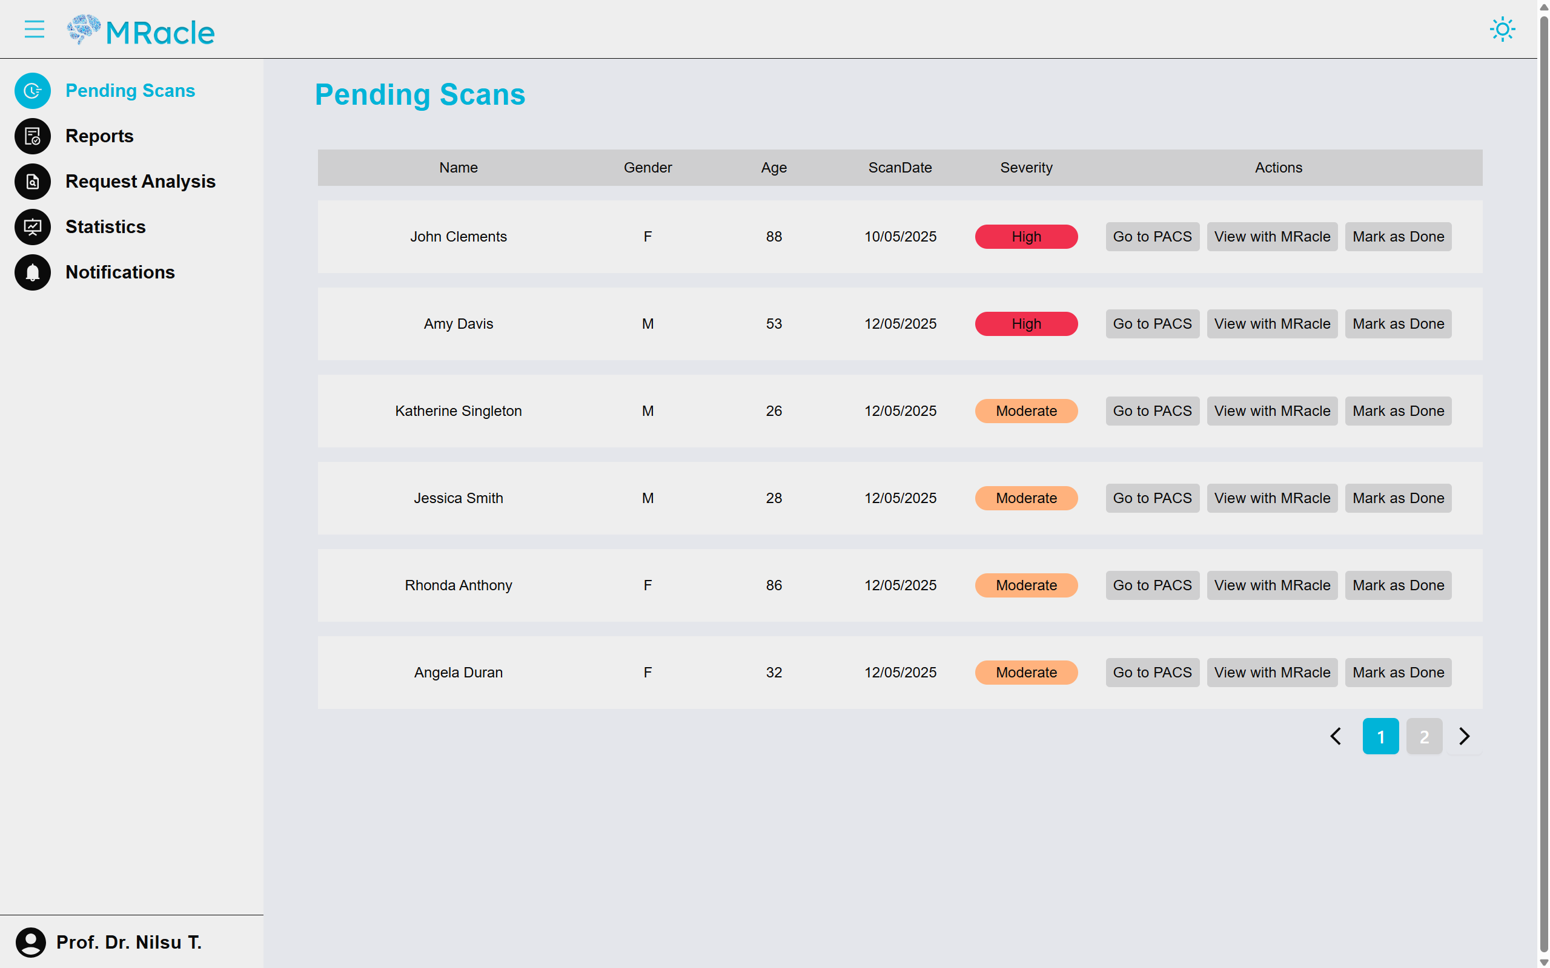Image resolution: width=1550 pixels, height=968 pixels.
Task: Open page 2 of pending scans
Action: [x=1424, y=736]
